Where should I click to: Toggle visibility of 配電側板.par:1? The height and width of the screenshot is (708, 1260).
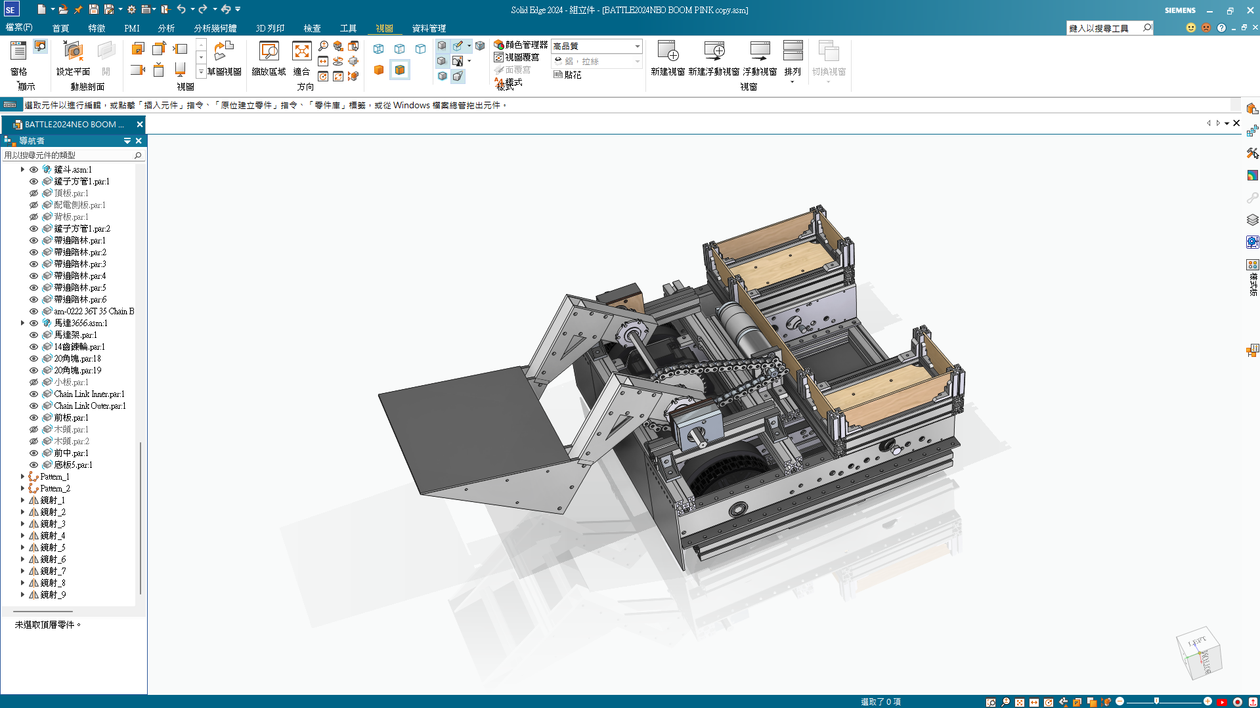coord(33,205)
